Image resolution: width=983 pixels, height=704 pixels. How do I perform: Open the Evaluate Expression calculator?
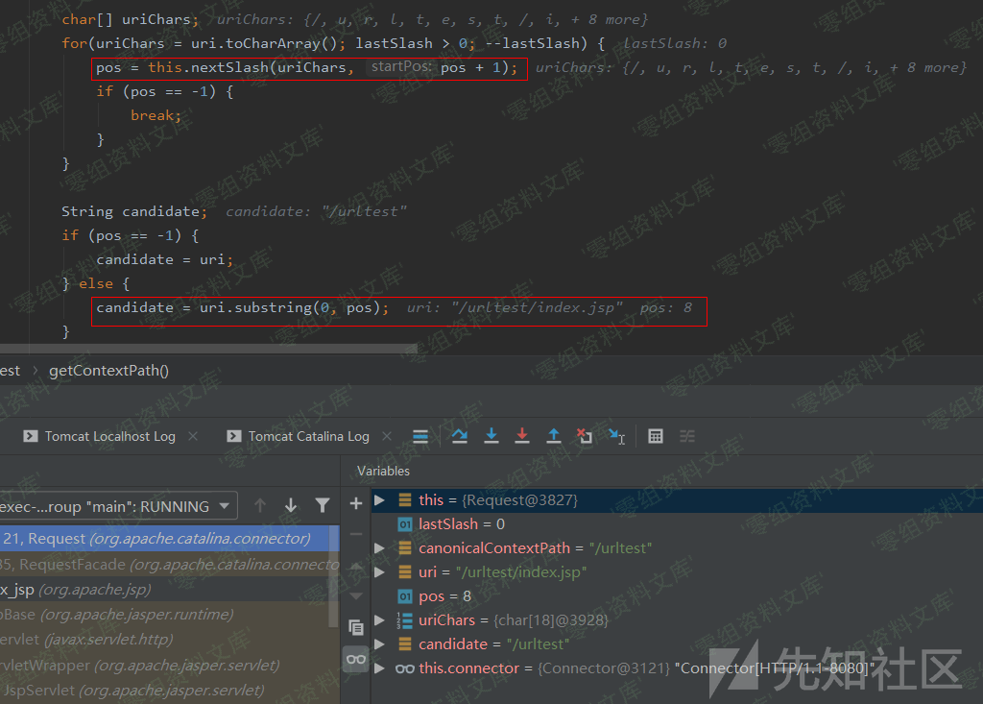pos(656,436)
